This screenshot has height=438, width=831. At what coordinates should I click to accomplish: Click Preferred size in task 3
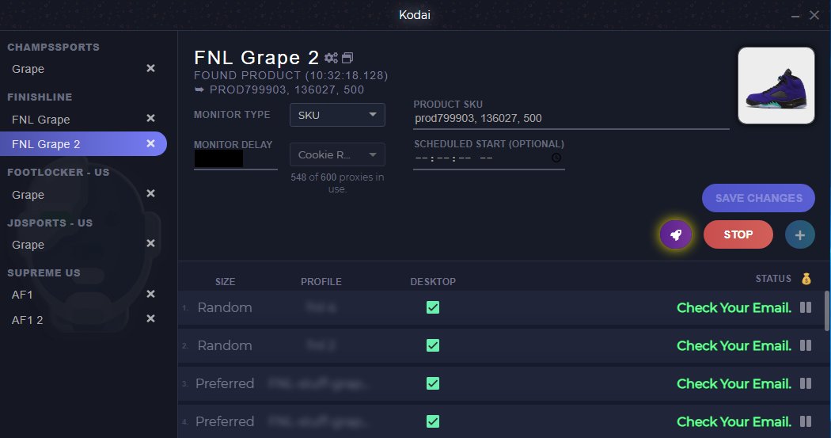pyautogui.click(x=225, y=383)
